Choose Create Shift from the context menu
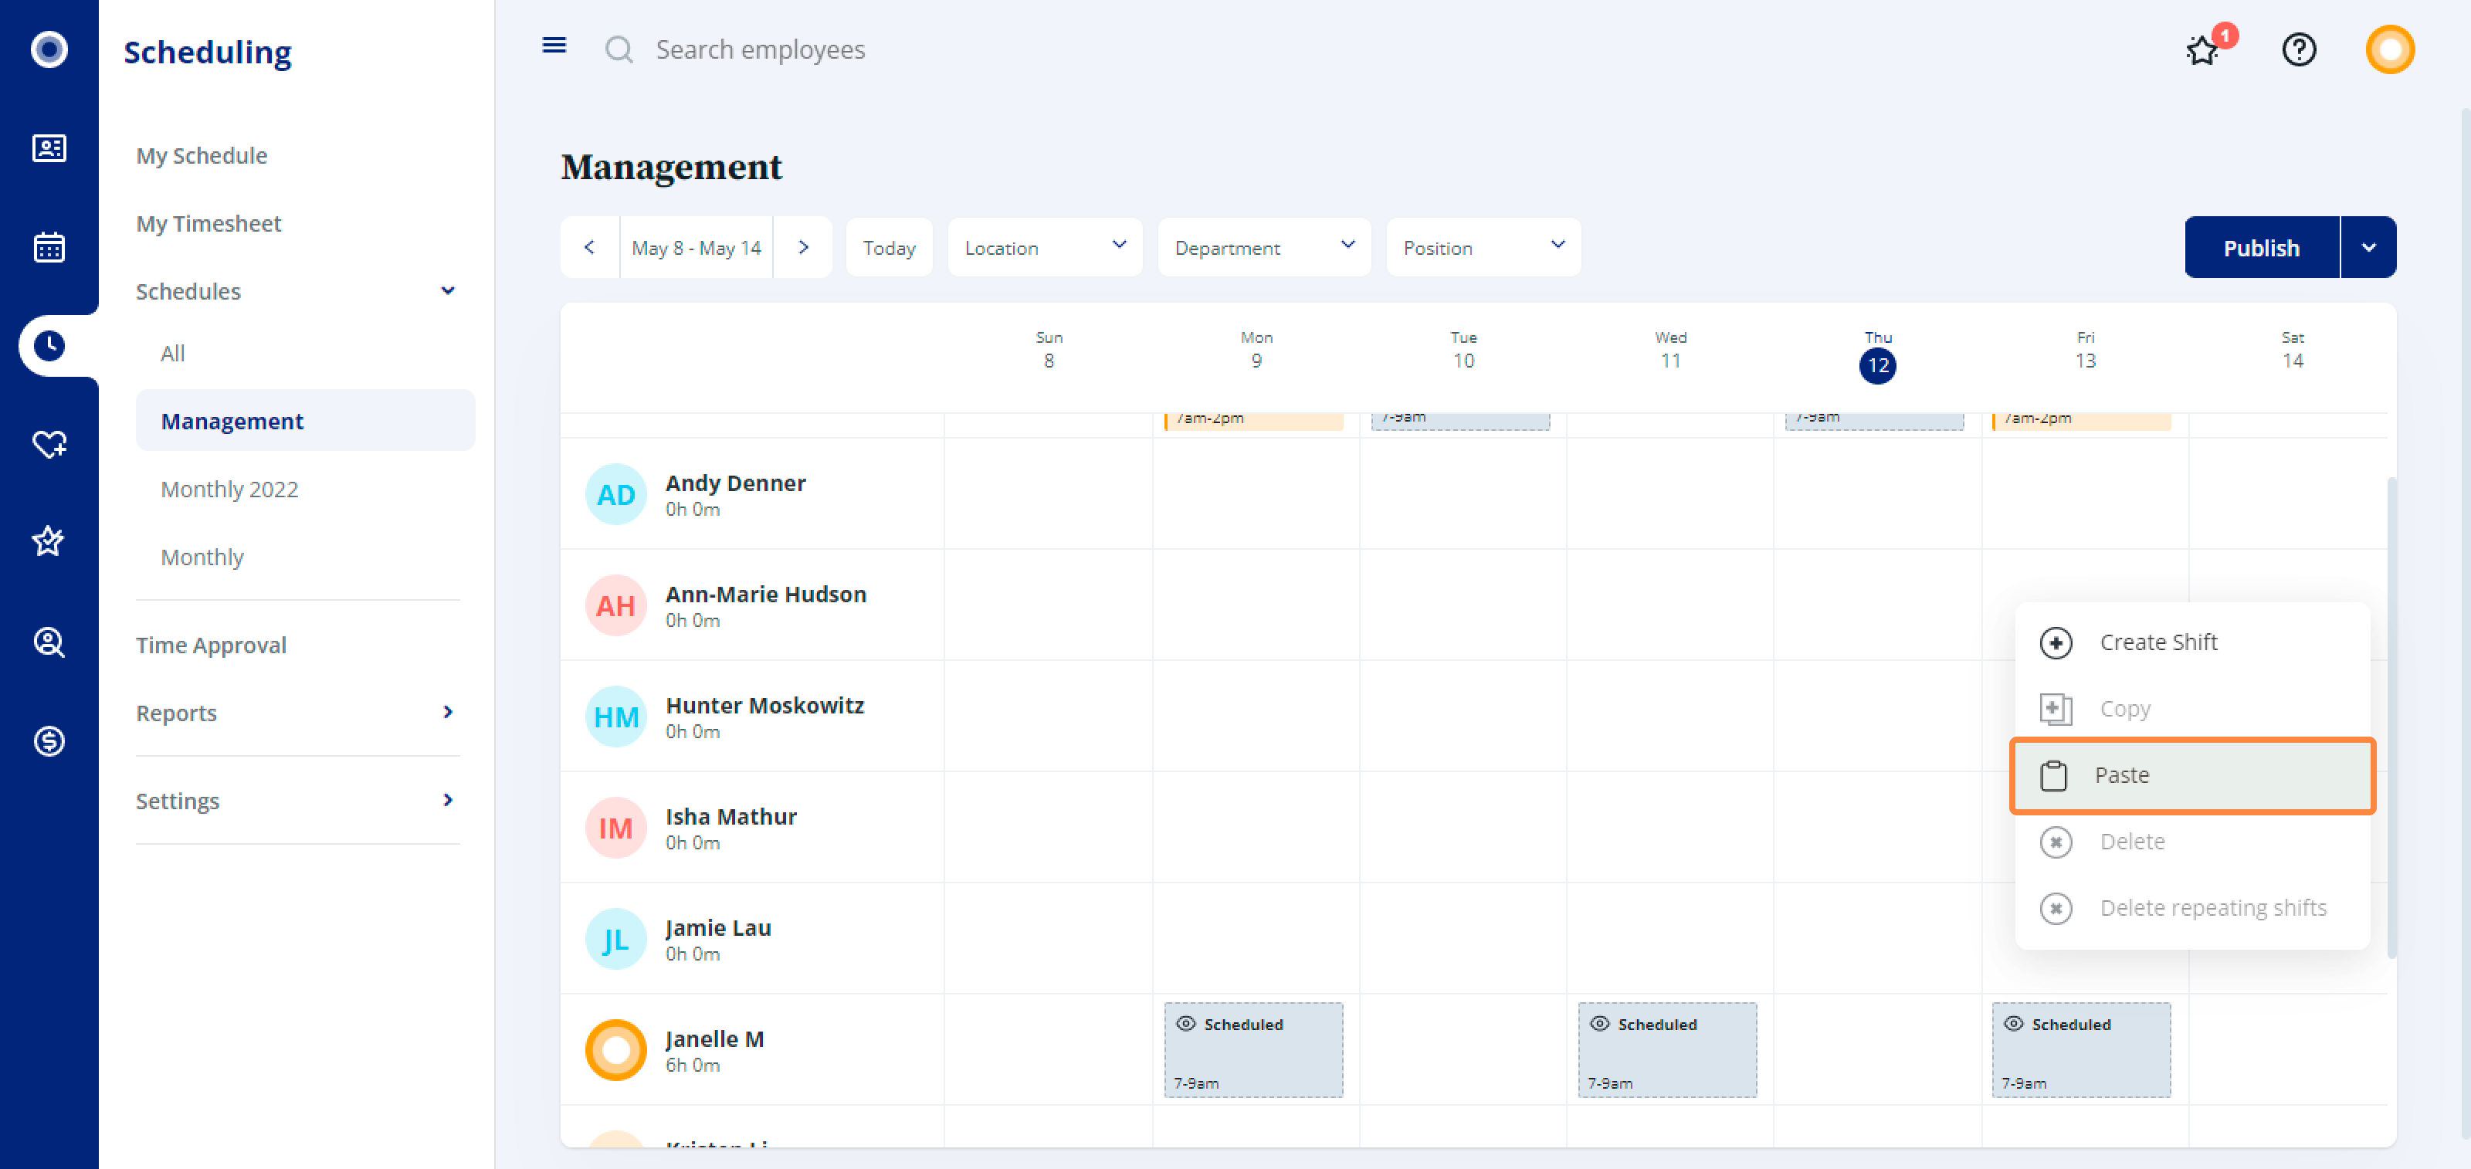 click(x=2192, y=642)
